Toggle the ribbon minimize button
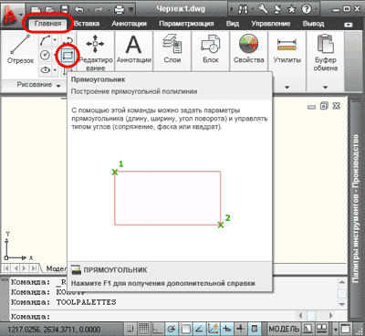 coord(349,25)
